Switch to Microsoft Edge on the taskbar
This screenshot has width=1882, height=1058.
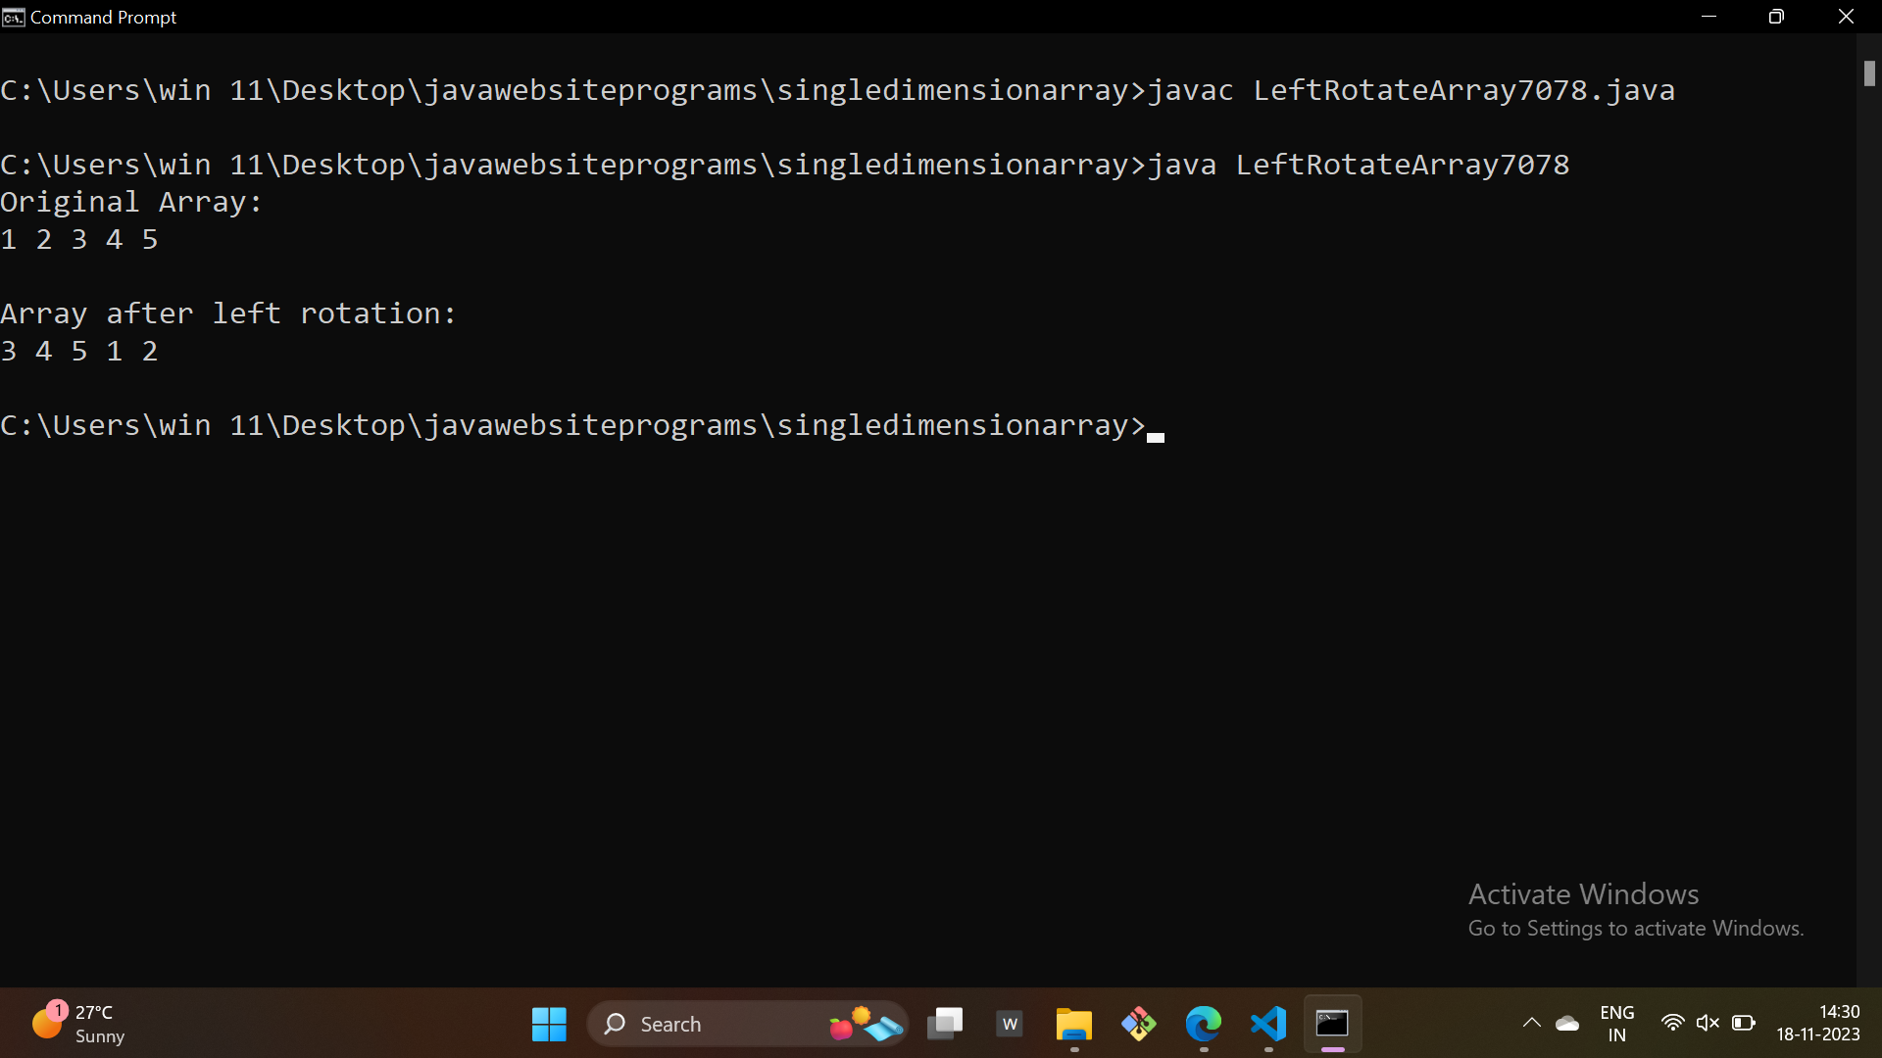pos(1204,1024)
